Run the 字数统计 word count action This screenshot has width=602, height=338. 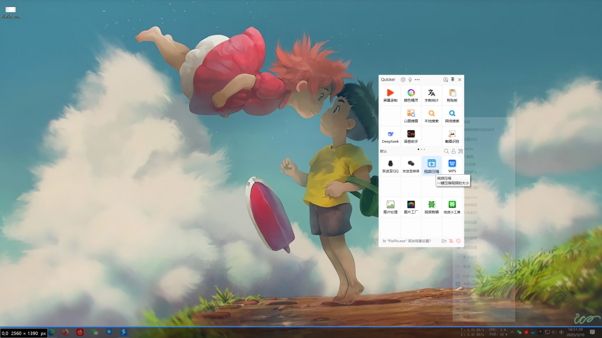pyautogui.click(x=431, y=95)
